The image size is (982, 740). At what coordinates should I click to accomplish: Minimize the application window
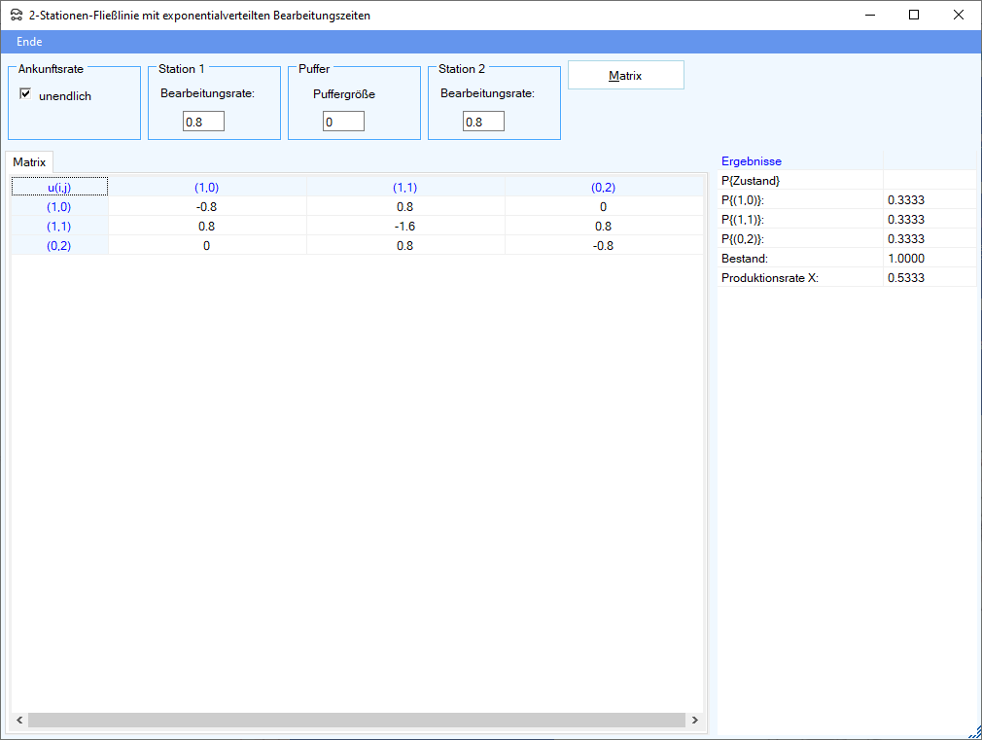tap(868, 15)
